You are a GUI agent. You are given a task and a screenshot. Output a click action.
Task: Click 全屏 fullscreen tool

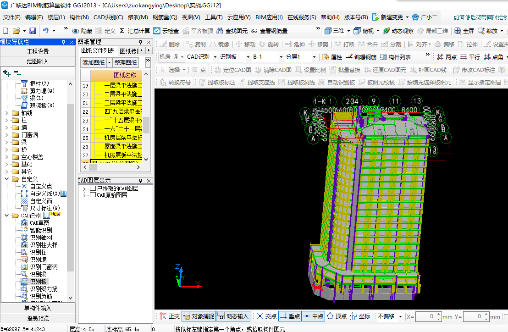pos(464,31)
